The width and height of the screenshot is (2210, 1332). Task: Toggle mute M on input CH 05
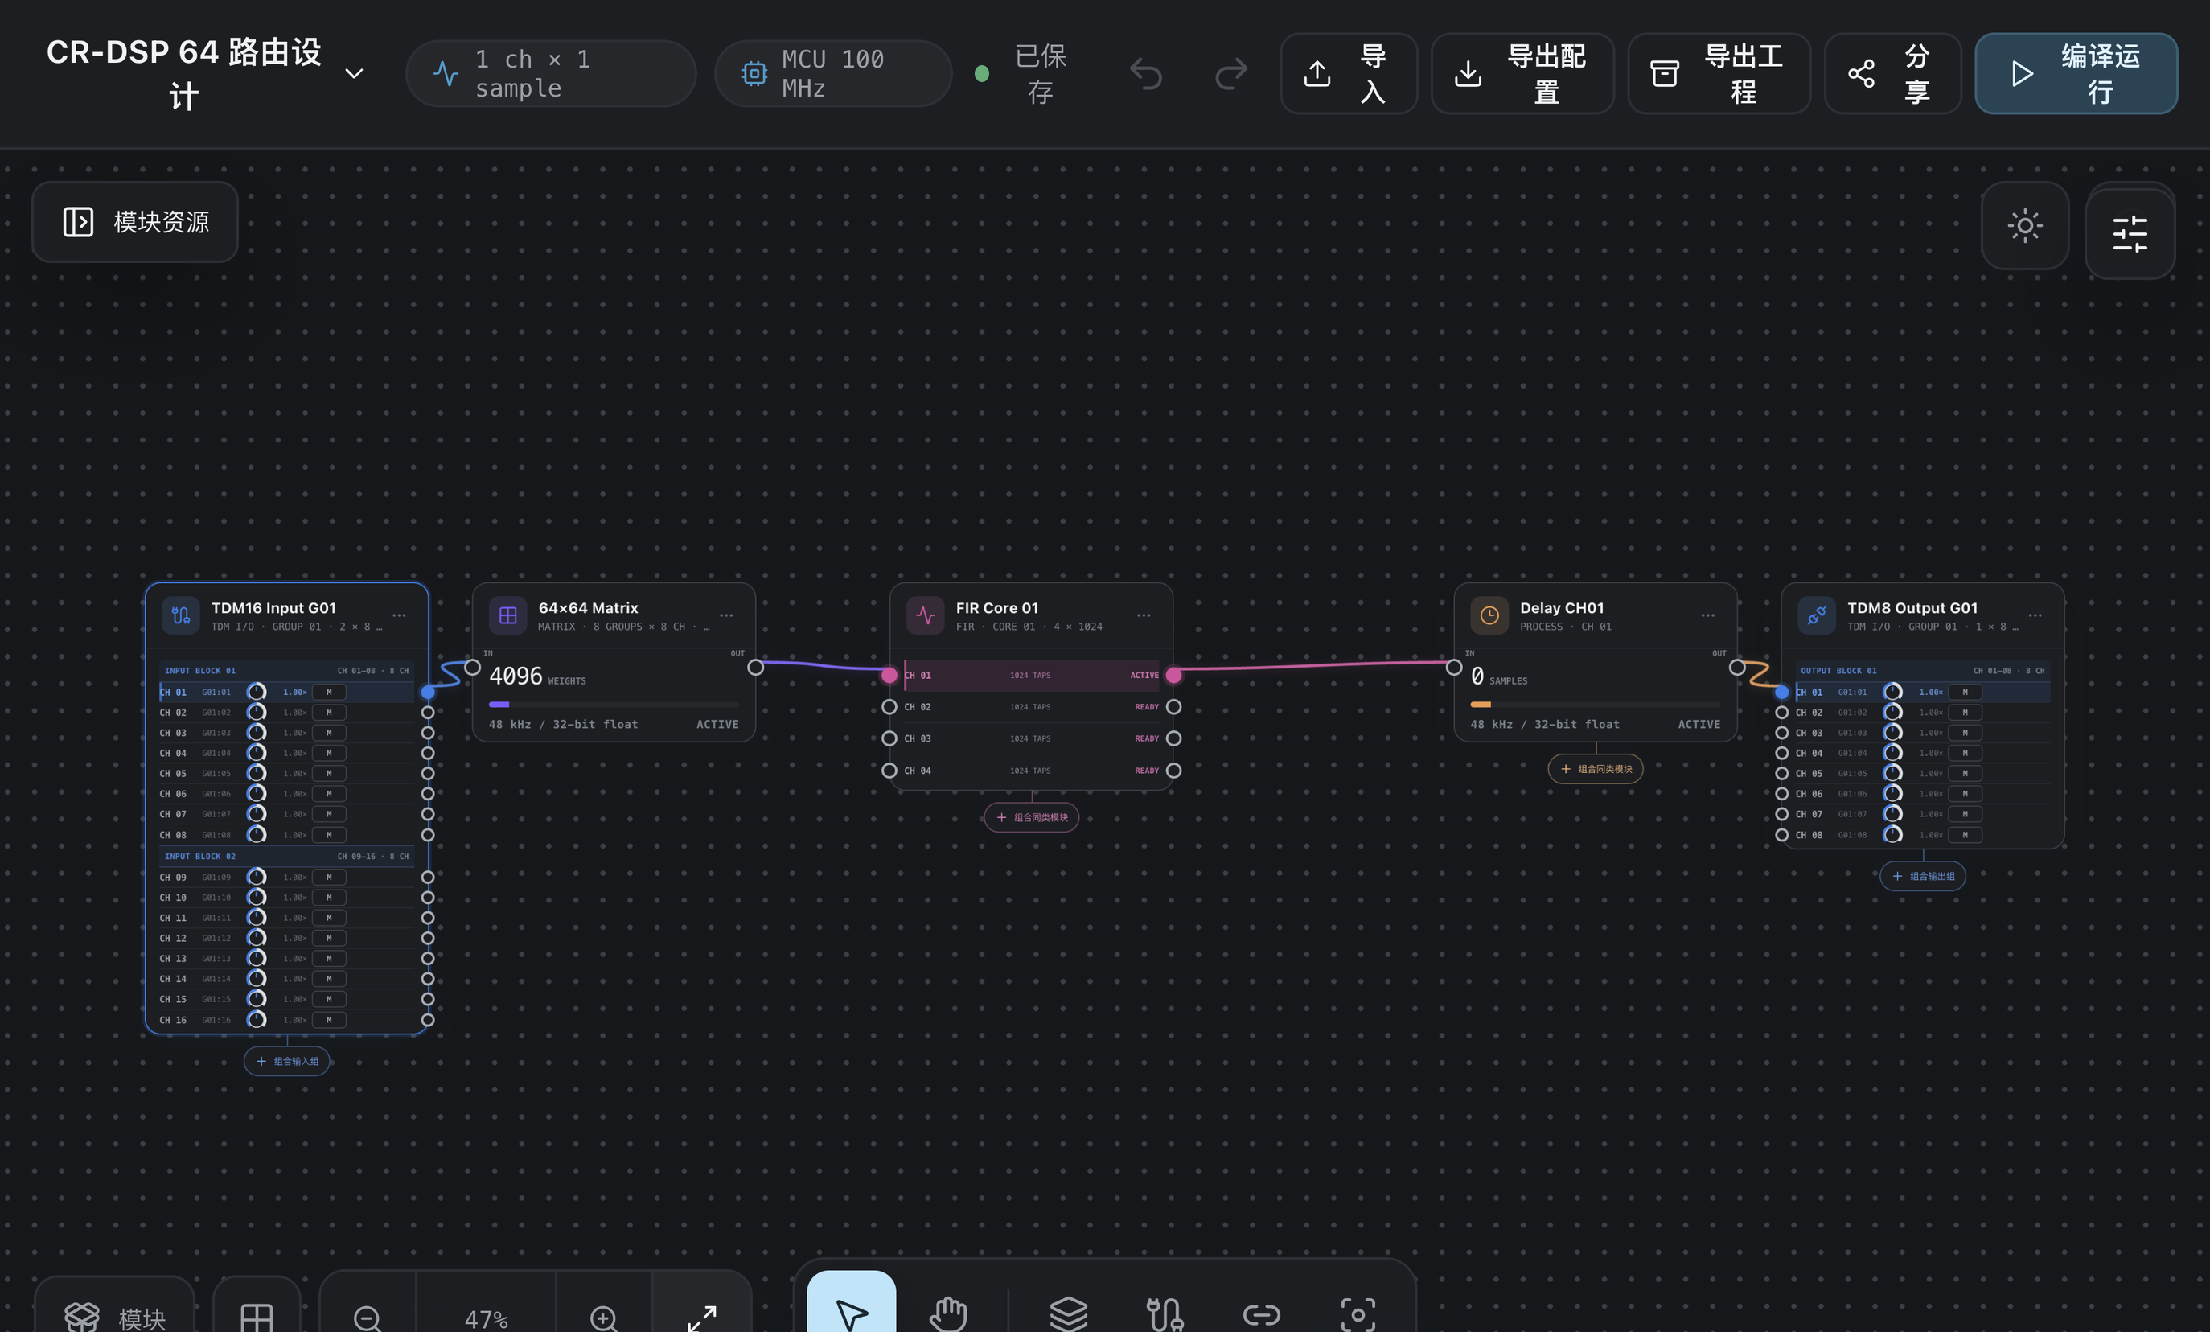point(328,773)
